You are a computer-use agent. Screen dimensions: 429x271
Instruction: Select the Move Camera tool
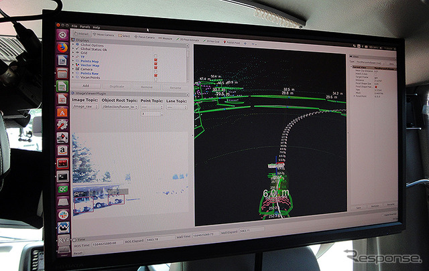(x=104, y=35)
